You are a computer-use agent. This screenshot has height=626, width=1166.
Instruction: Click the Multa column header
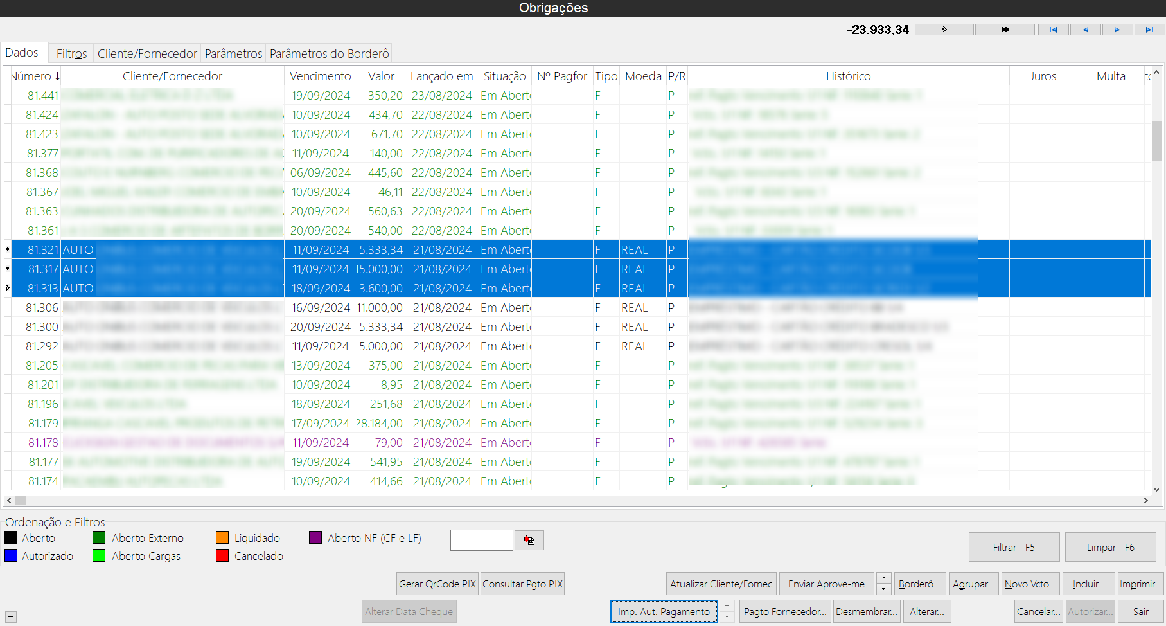[x=1111, y=76]
